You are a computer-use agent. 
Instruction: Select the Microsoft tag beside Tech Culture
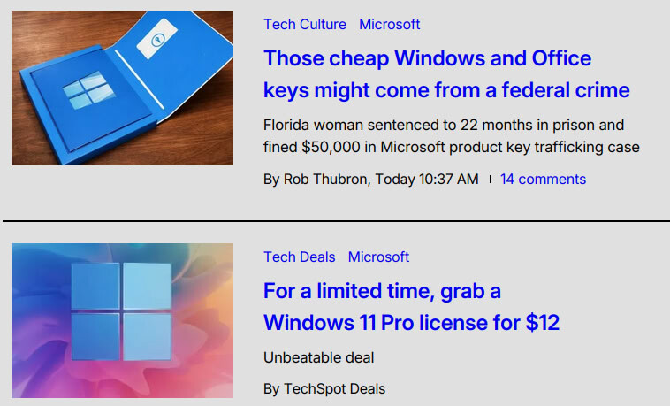(x=389, y=25)
